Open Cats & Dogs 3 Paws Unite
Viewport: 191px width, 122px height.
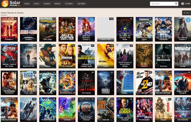(29, 83)
